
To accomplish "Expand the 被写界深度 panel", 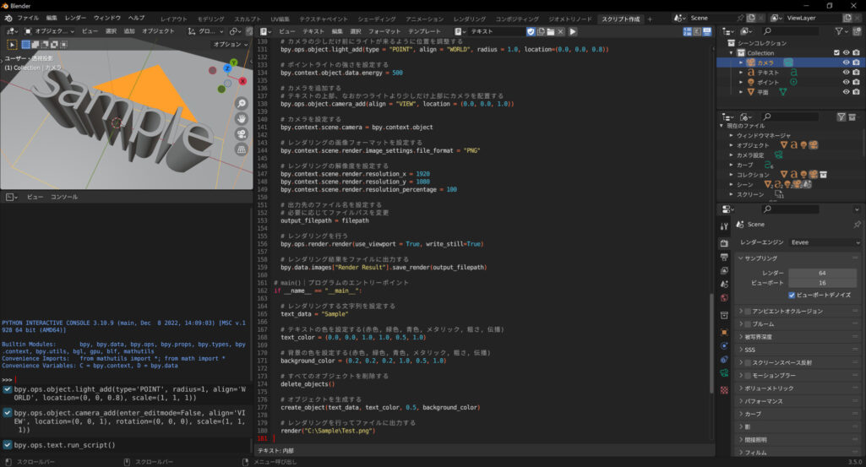I will pos(798,337).
